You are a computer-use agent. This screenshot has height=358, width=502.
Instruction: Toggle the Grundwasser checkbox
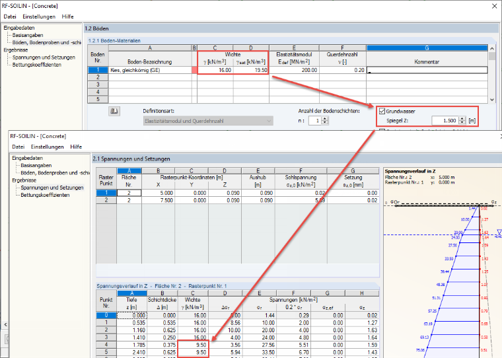[x=382, y=111]
